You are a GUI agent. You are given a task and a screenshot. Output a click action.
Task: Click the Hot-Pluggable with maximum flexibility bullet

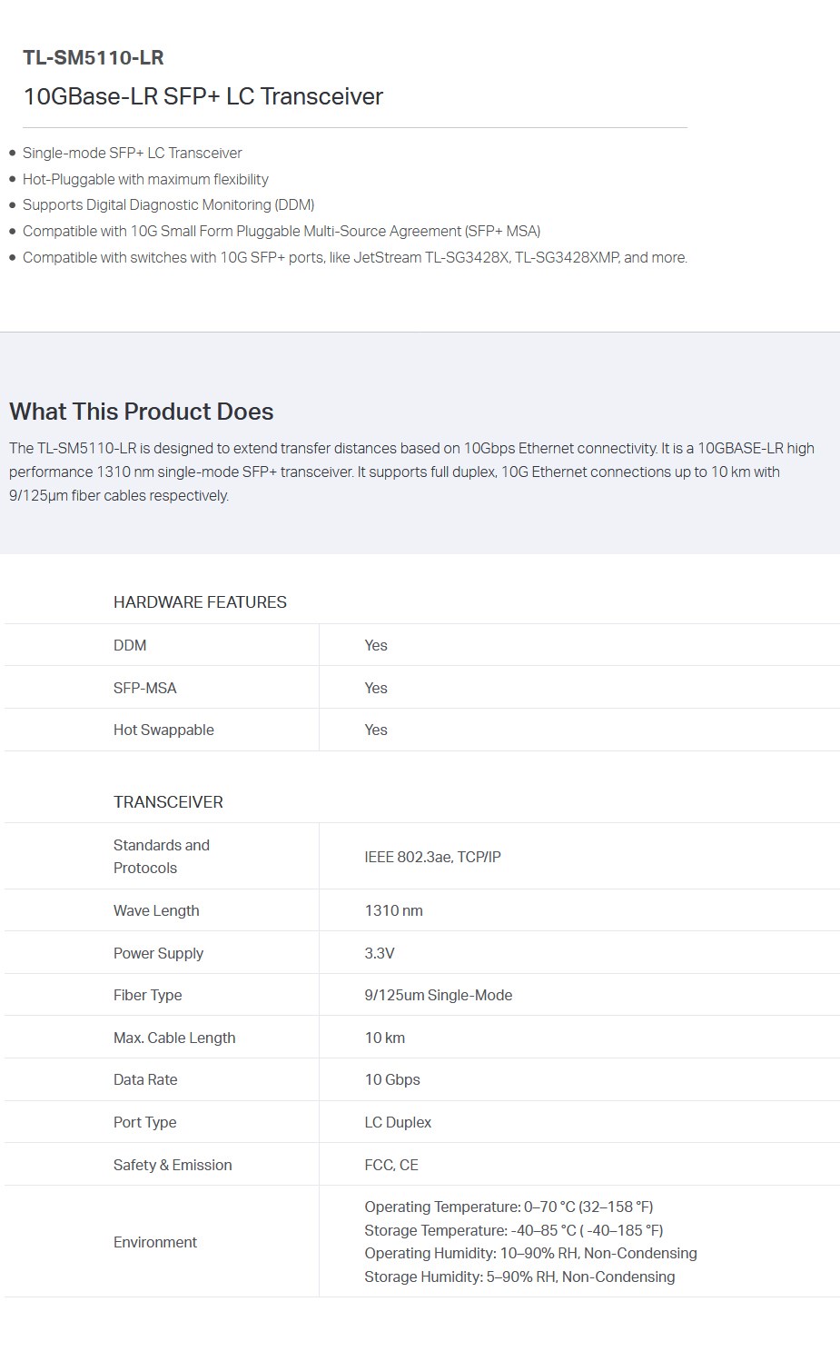point(145,179)
